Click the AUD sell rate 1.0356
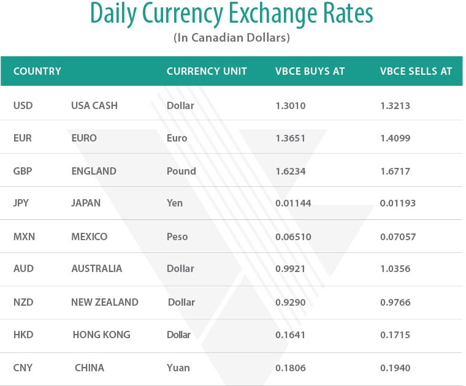The image size is (466, 386). click(x=395, y=269)
